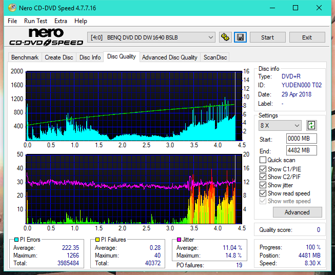The image size is (335, 275).
Task: Click the save floppy disk icon
Action: coord(241,37)
